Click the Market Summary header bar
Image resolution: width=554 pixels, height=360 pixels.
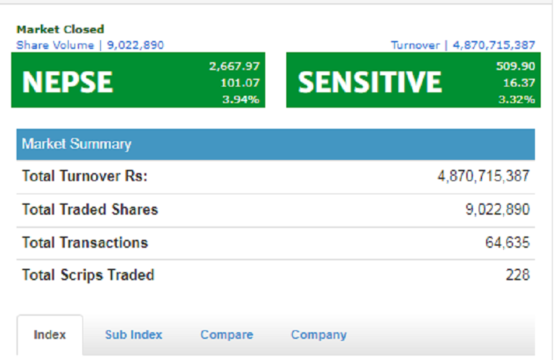[275, 144]
